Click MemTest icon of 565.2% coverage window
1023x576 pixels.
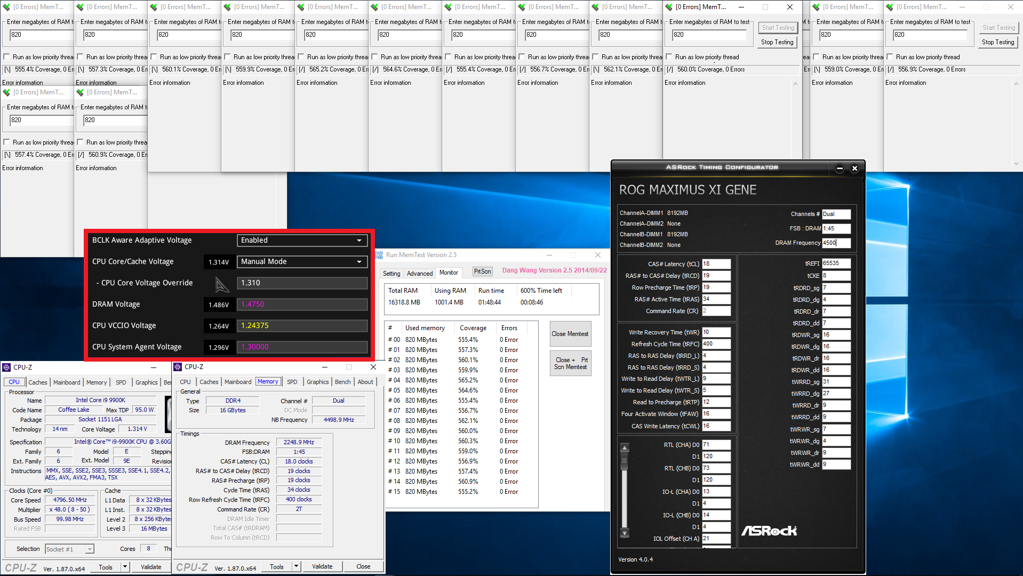tap(301, 7)
